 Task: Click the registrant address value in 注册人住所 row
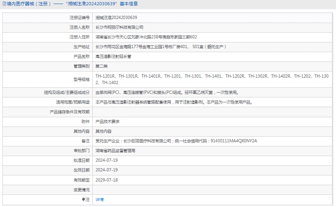coord(146,37)
